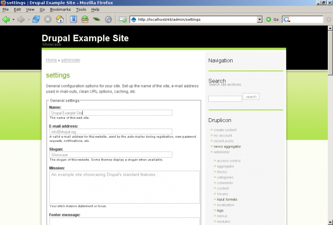Screen dimensions: 333x225
Task: Open the Back history dropdown arrow
Action: coord(13,19)
